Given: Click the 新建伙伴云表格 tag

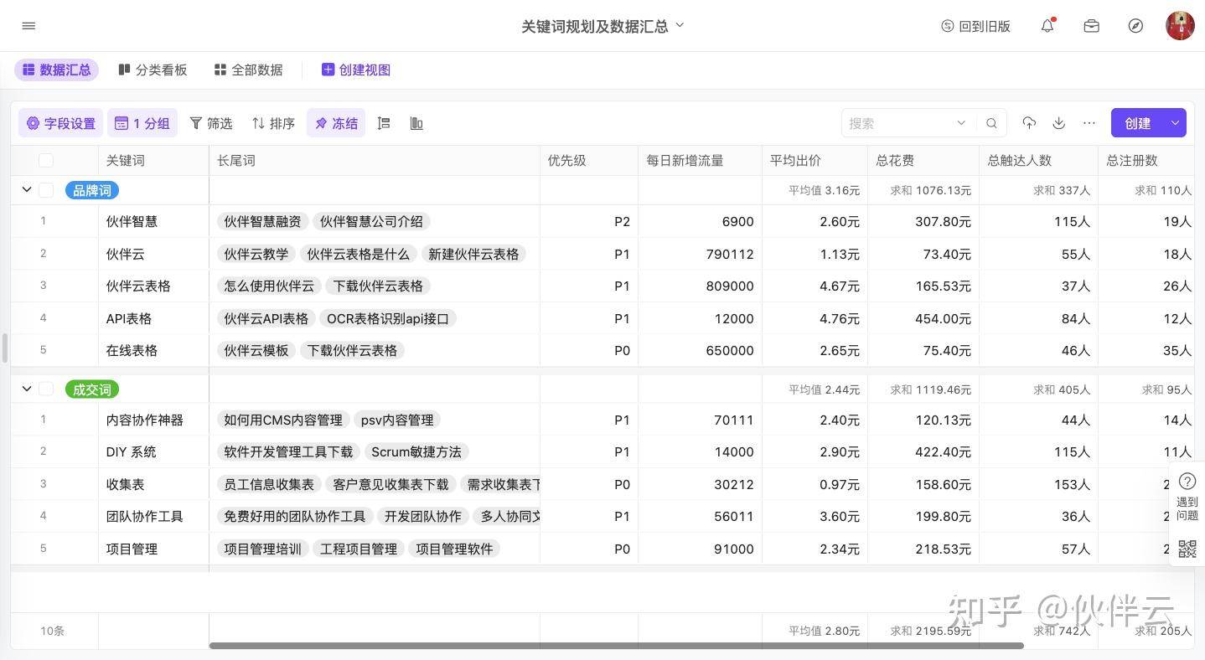Looking at the screenshot, I should click(x=473, y=254).
